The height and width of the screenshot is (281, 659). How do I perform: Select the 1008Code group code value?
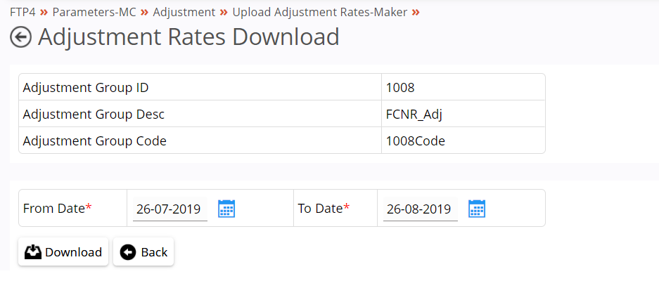coord(415,141)
